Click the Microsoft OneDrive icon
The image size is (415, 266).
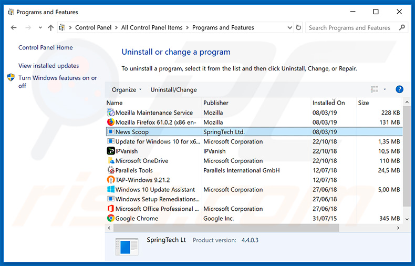pos(111,161)
